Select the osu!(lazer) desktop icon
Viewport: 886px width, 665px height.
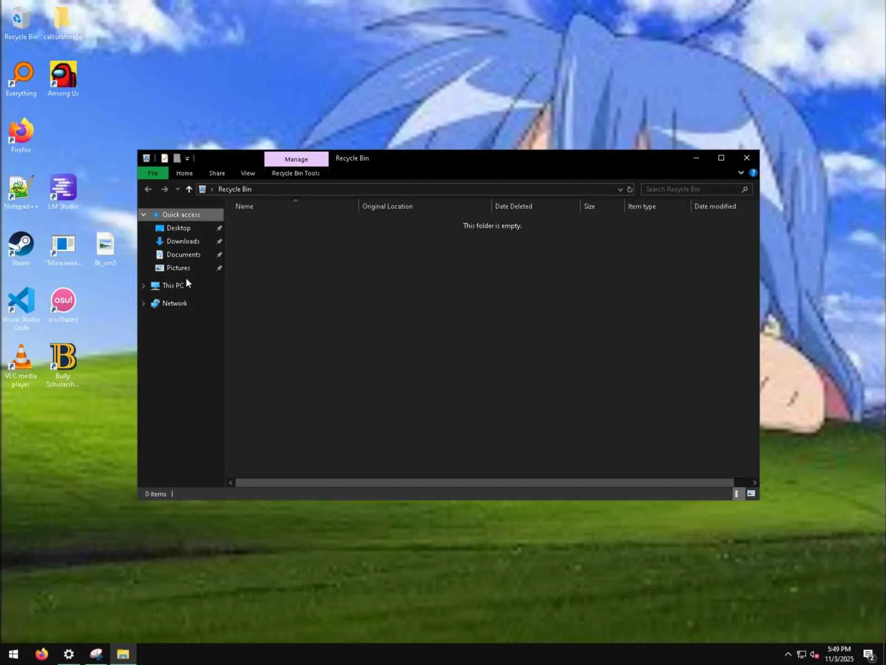coord(63,305)
